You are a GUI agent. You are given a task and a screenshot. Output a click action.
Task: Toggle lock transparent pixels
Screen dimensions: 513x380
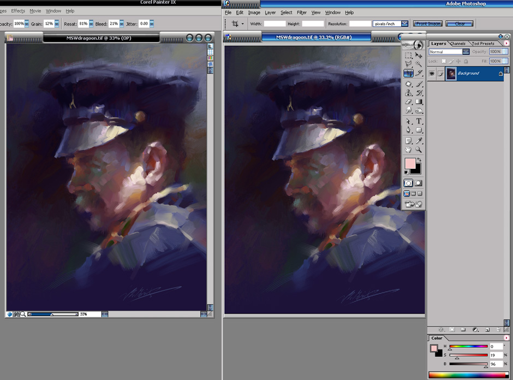coord(444,61)
